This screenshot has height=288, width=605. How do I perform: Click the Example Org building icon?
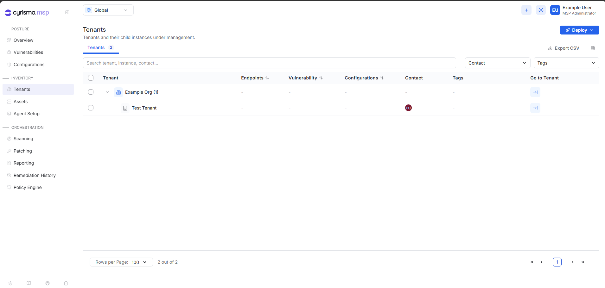pyautogui.click(x=118, y=92)
